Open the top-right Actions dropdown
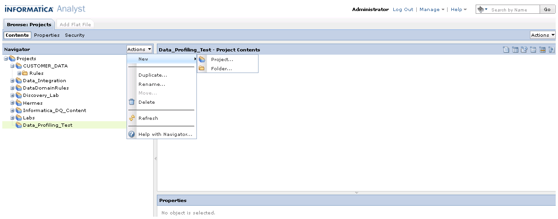Viewport: 558px width, 219px height. click(x=543, y=35)
